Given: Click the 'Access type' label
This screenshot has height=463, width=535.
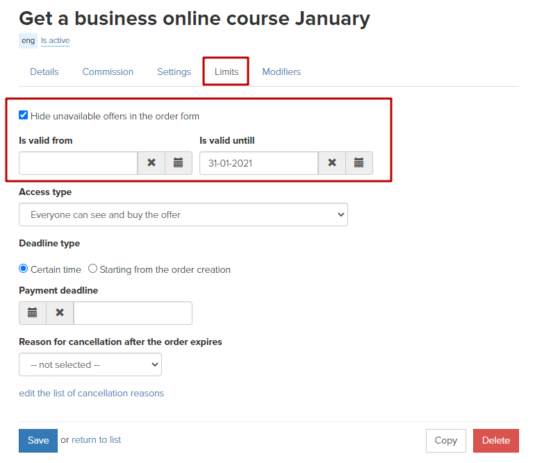Looking at the screenshot, I should point(45,192).
